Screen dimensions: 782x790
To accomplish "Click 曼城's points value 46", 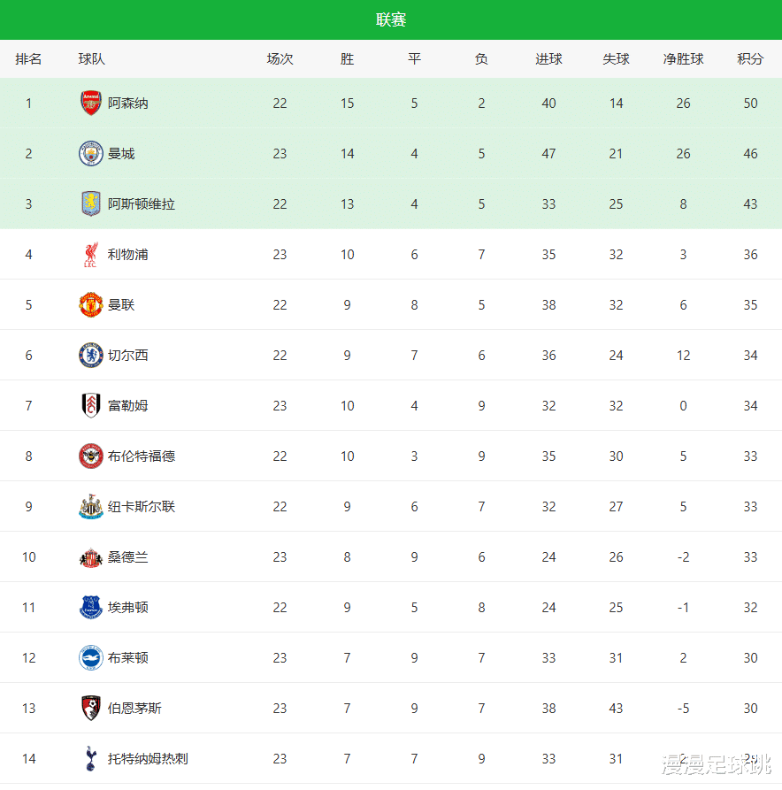I will [750, 154].
